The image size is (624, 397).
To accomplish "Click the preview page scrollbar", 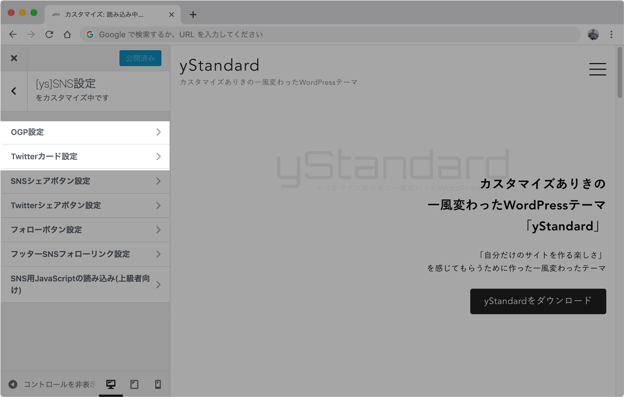I will pyautogui.click(x=619, y=73).
